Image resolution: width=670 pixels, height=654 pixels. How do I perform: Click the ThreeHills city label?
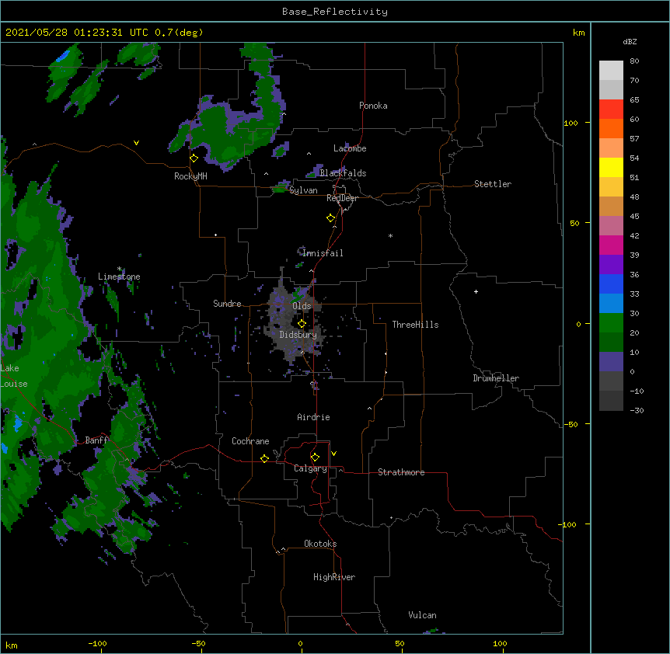pos(415,325)
